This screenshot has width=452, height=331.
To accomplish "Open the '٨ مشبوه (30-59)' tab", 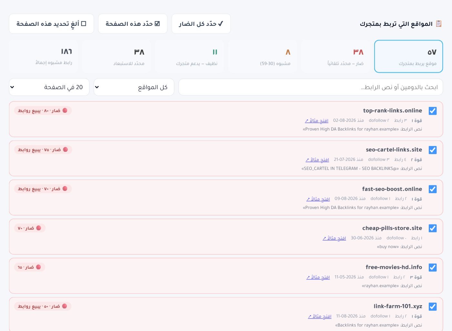I will 262,57.
